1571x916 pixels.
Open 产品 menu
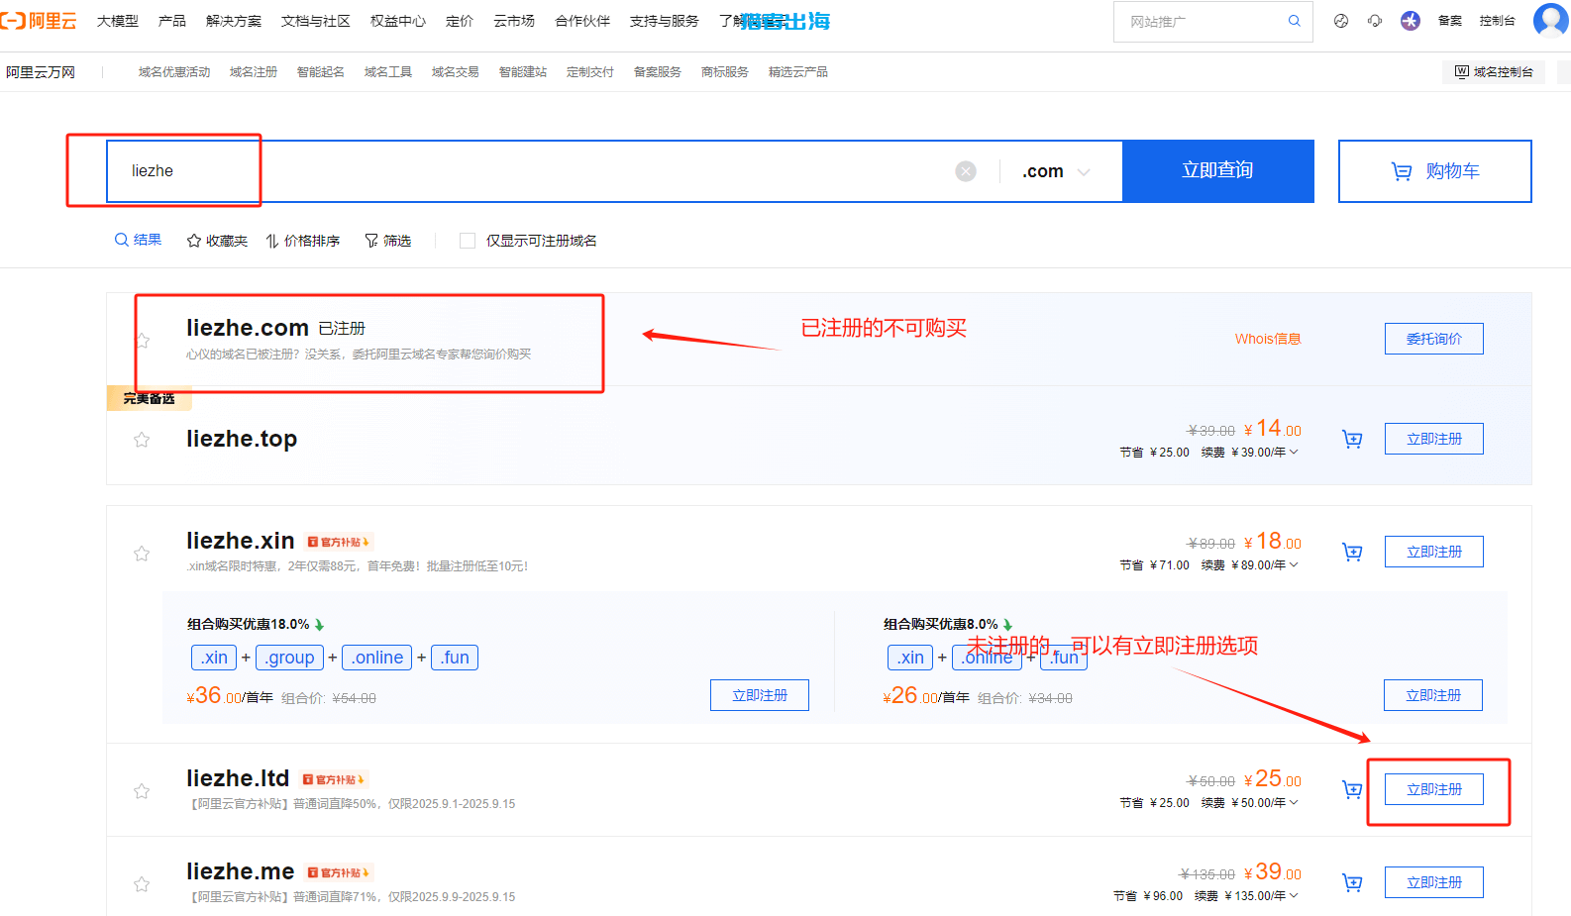(x=172, y=21)
